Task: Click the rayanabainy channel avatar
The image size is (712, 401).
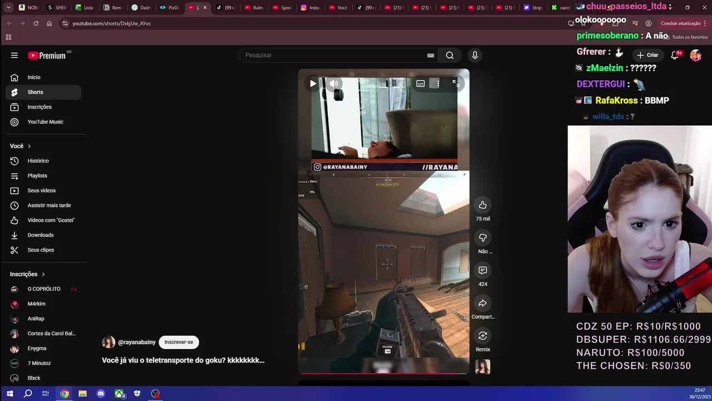Action: [x=108, y=342]
